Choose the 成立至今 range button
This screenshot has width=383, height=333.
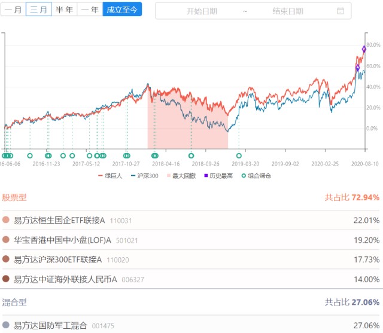[x=122, y=10]
